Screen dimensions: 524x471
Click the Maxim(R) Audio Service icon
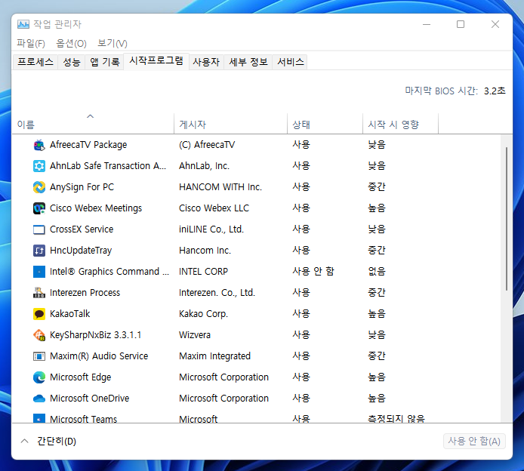coord(39,356)
